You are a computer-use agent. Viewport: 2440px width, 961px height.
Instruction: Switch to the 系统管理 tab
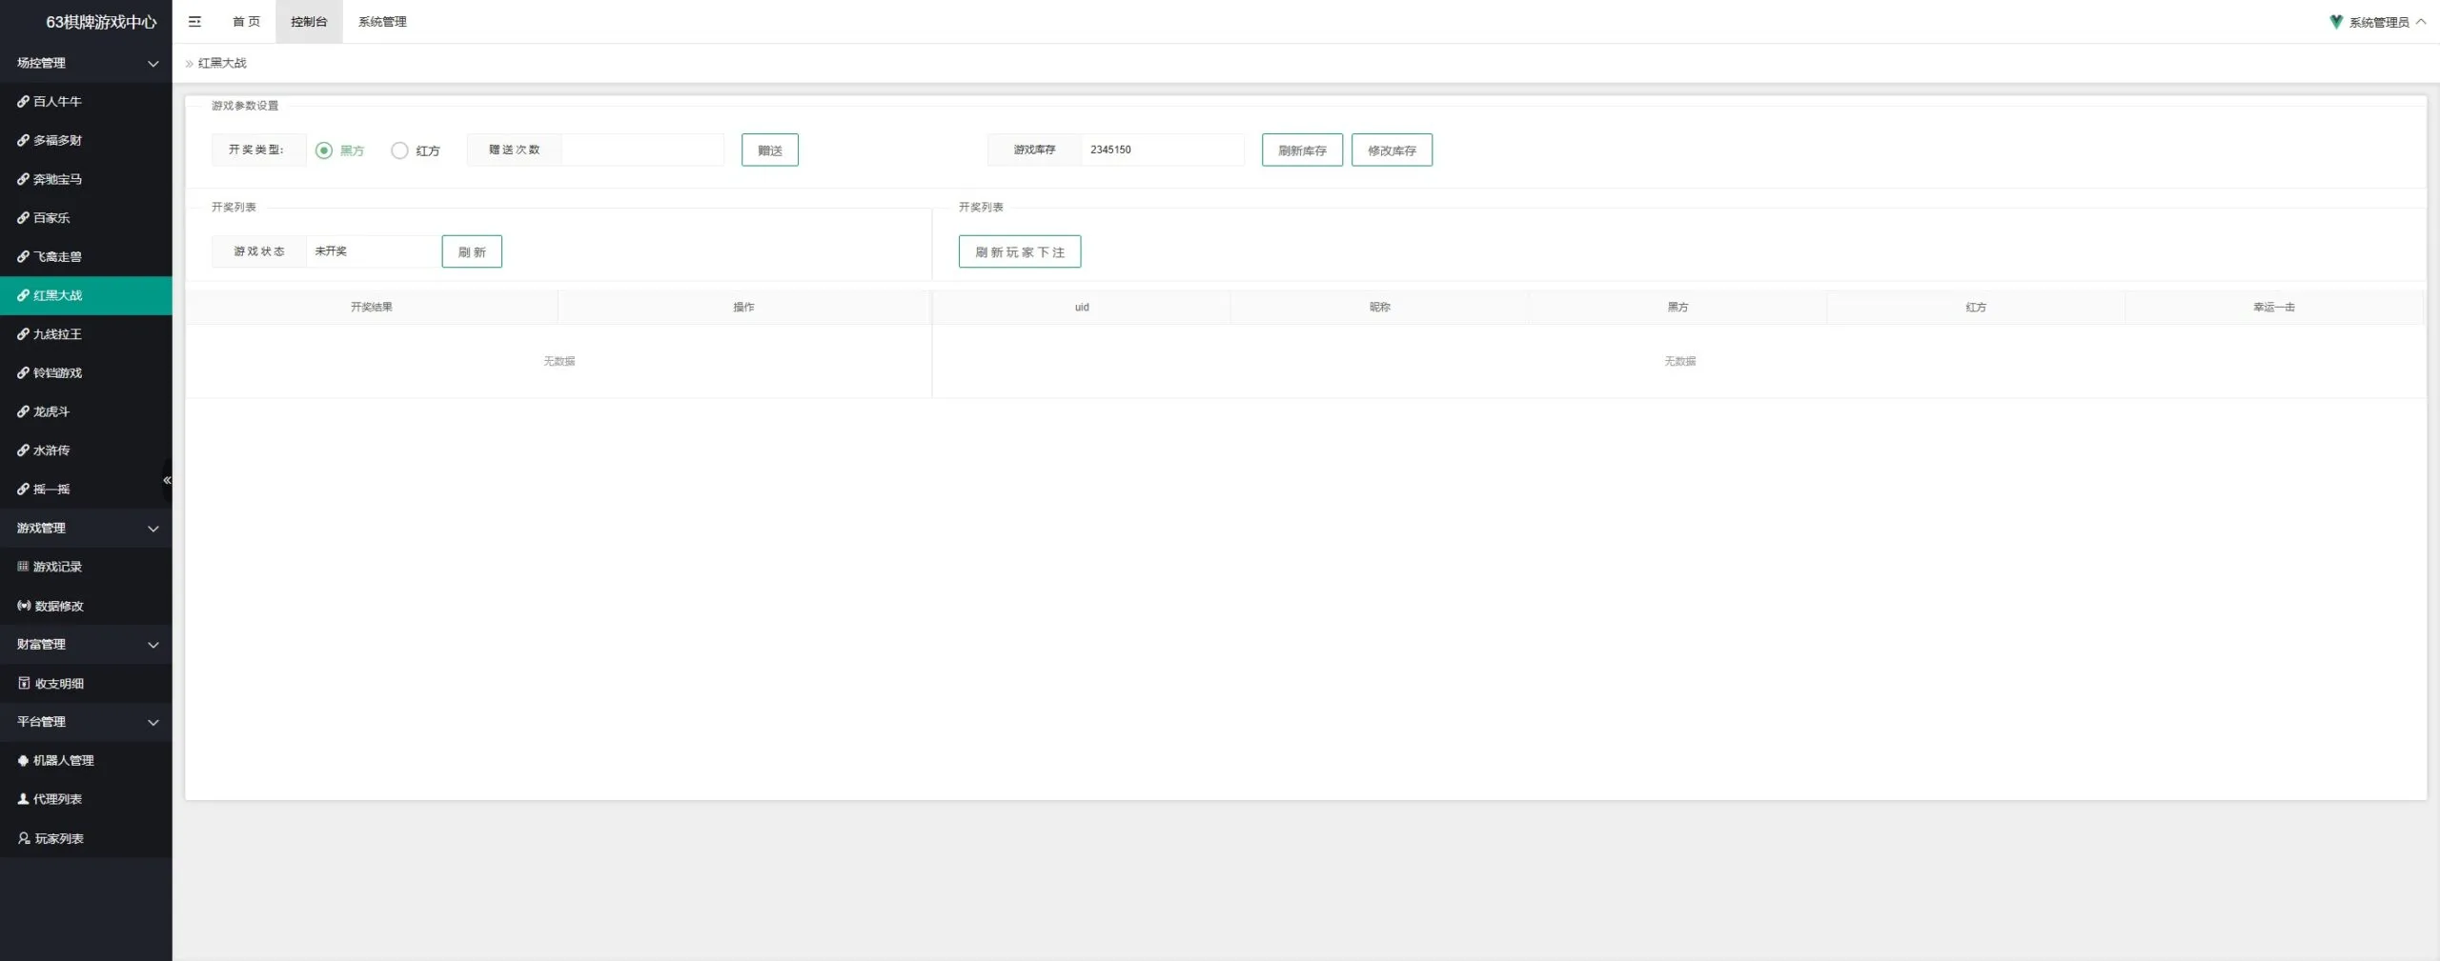382,22
